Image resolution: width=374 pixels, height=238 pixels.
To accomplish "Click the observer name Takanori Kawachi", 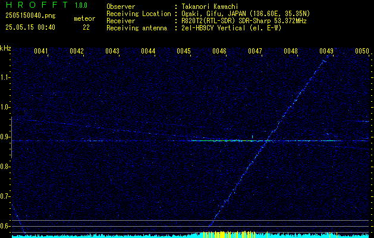I will (209, 7).
